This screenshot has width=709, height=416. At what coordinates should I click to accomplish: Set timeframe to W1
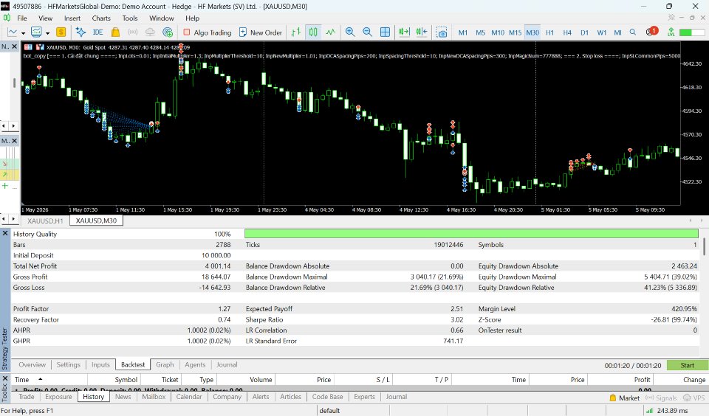click(x=601, y=32)
